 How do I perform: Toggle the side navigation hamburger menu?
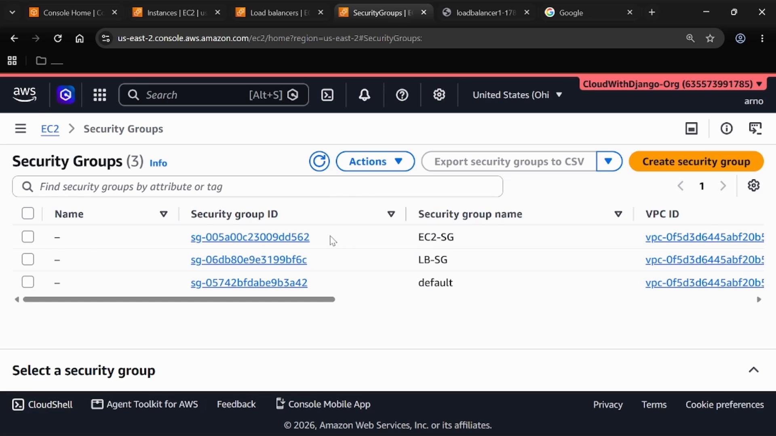20,129
